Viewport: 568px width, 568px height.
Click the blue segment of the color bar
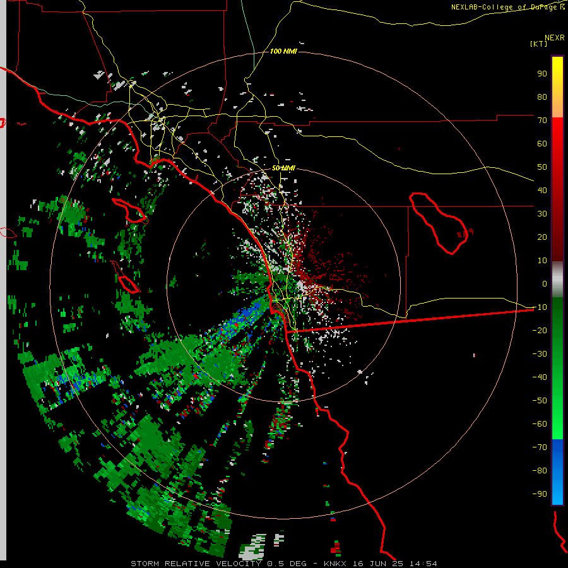point(557,472)
